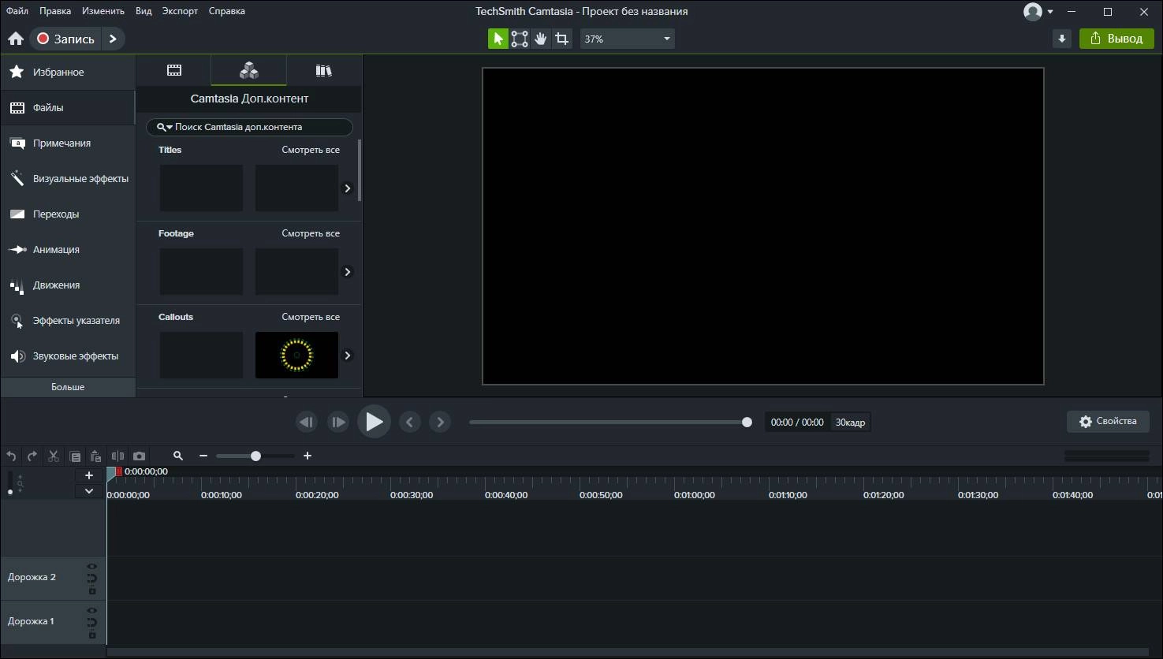1163x659 pixels.
Task: Split clip using the split icon
Action: coord(117,456)
